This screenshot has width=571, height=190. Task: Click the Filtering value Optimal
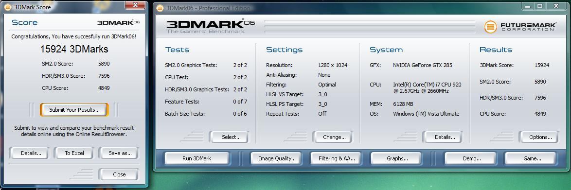click(327, 85)
